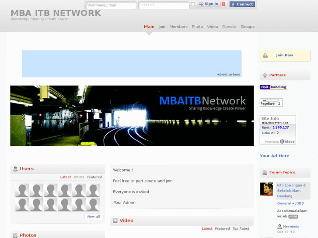Open the General forum category link
This screenshot has height=238, width=318.
284,203
